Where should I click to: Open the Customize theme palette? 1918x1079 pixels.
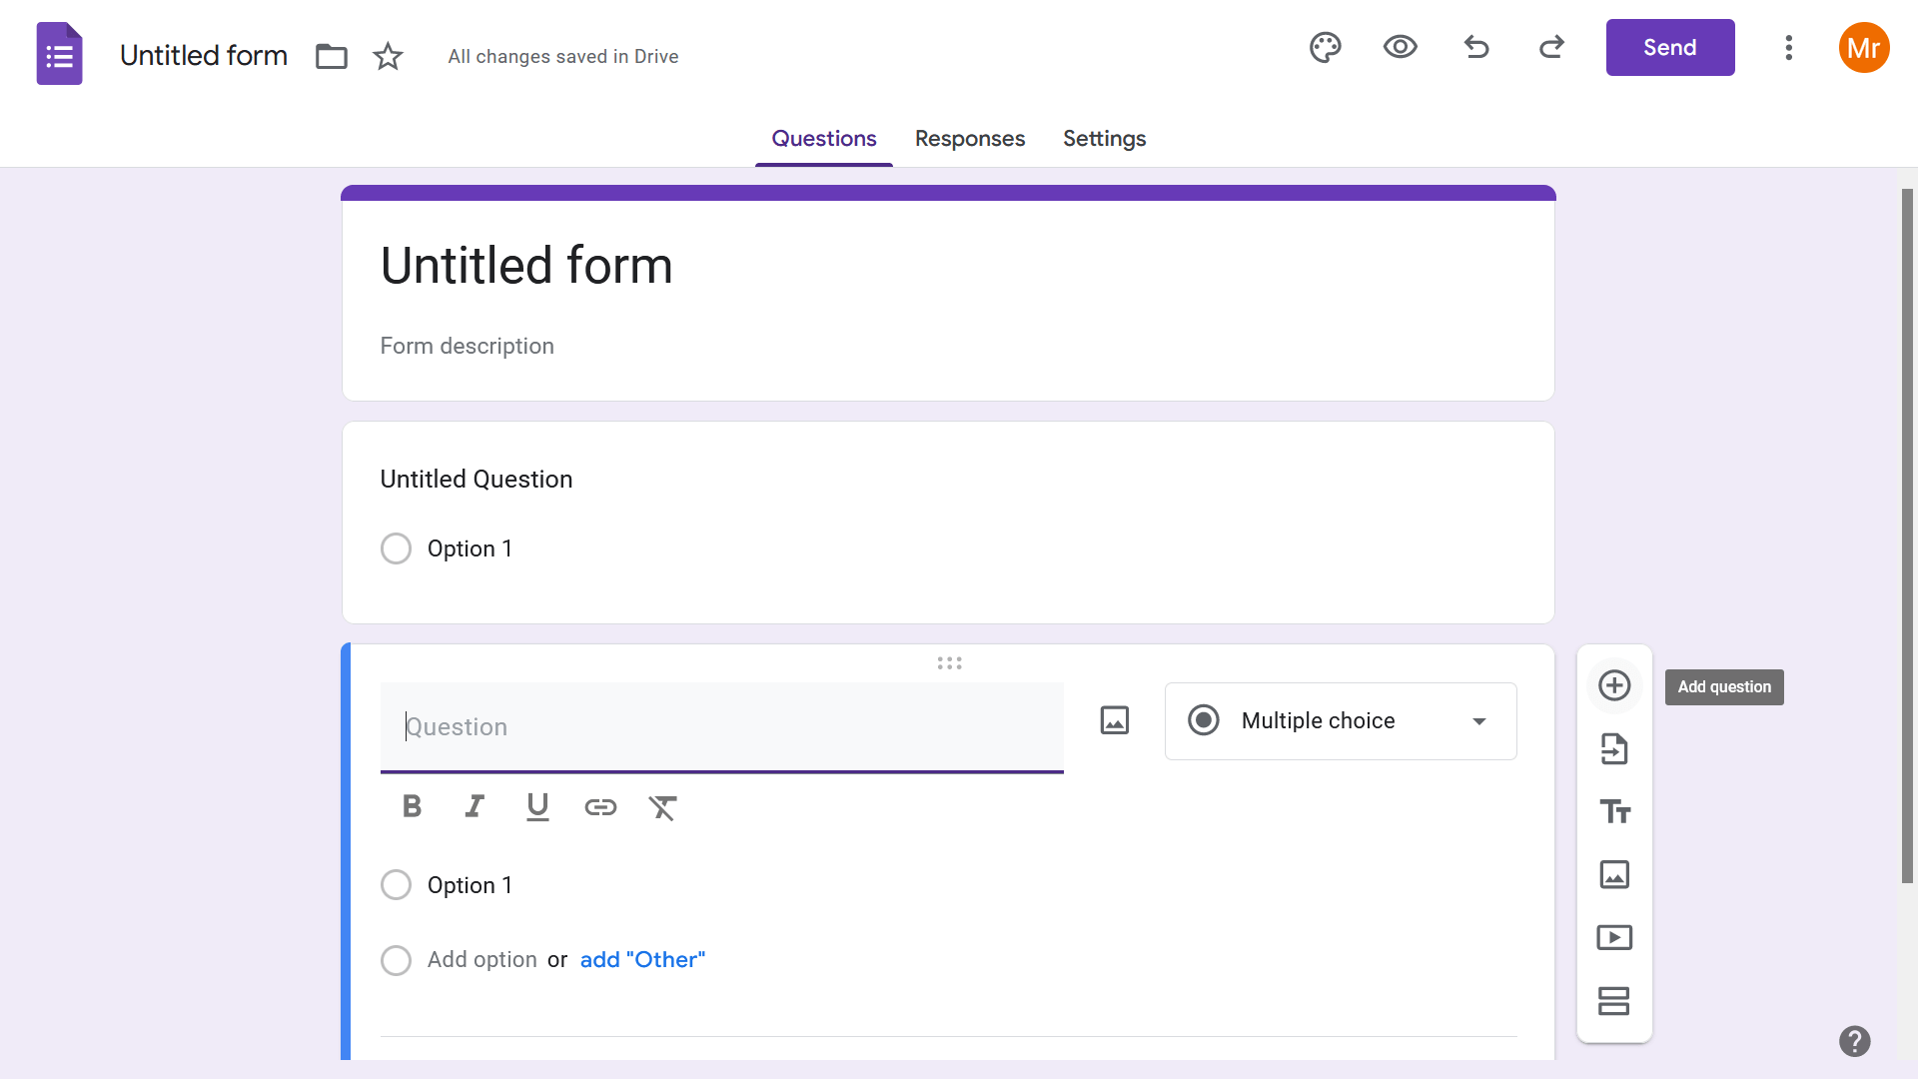[1325, 47]
